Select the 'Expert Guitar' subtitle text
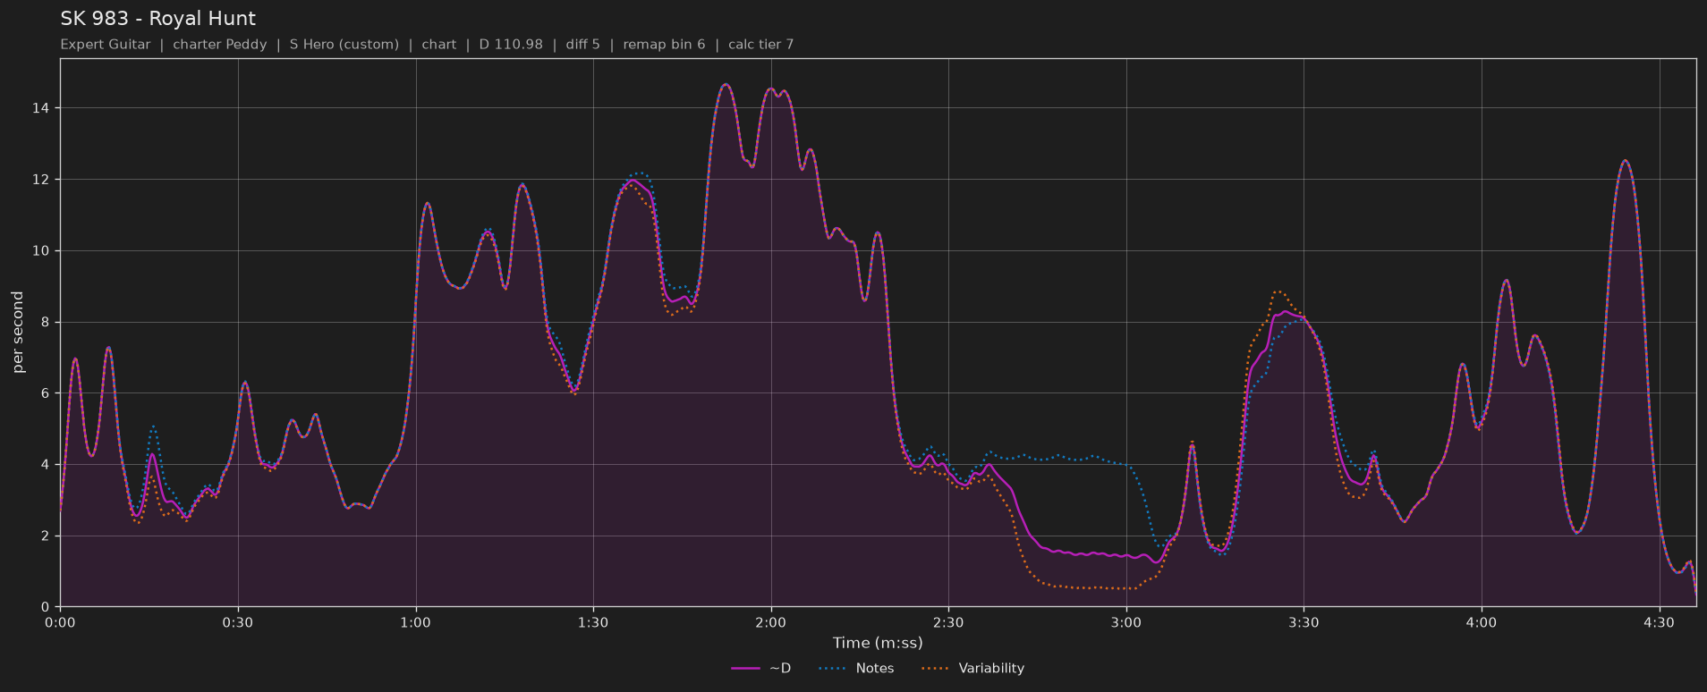The image size is (1707, 692). (105, 45)
